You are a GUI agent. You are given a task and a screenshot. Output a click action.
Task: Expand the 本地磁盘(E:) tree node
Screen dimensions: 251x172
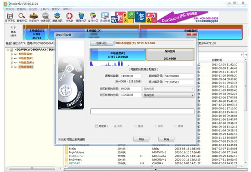[12, 67]
